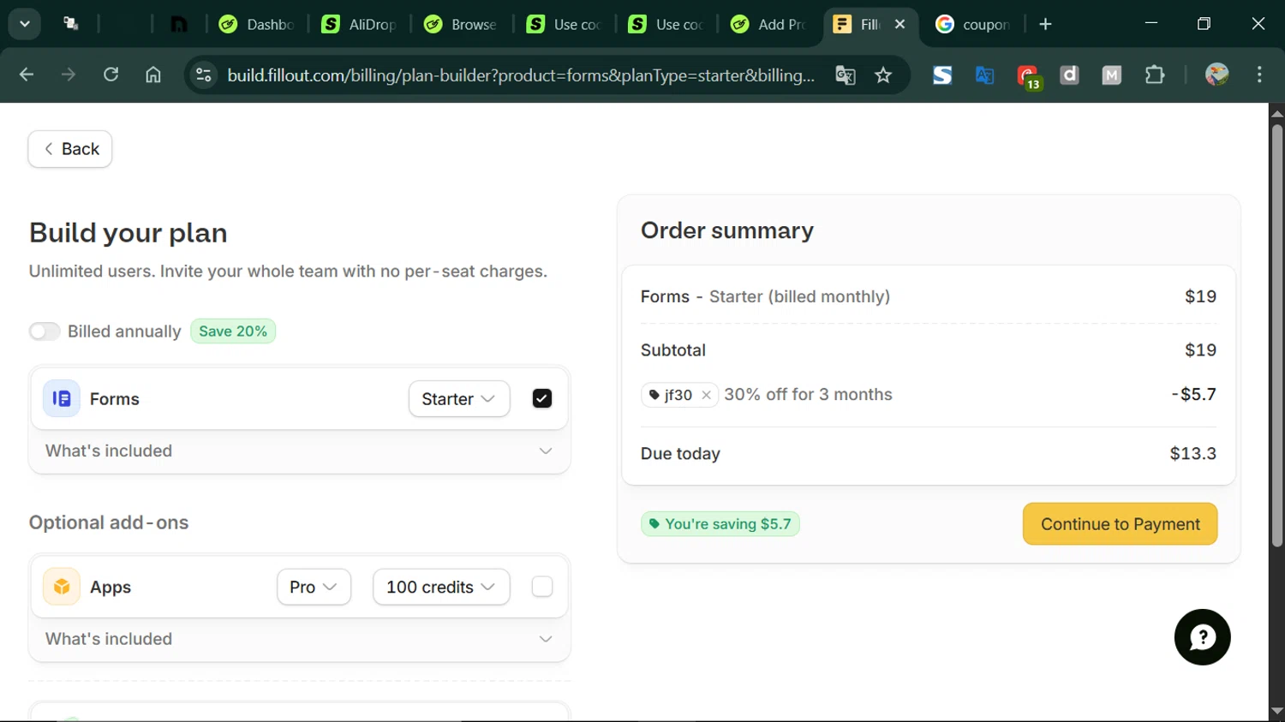Expand What's included under Apps
This screenshot has width=1285, height=722.
(x=299, y=639)
